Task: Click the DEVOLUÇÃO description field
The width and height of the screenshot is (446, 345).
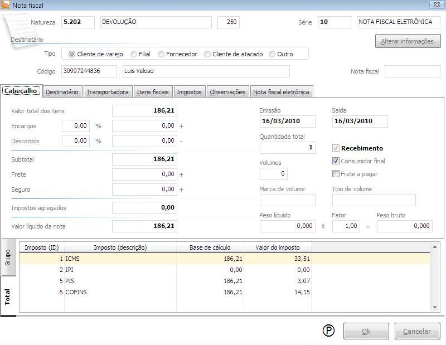Action: (x=156, y=22)
